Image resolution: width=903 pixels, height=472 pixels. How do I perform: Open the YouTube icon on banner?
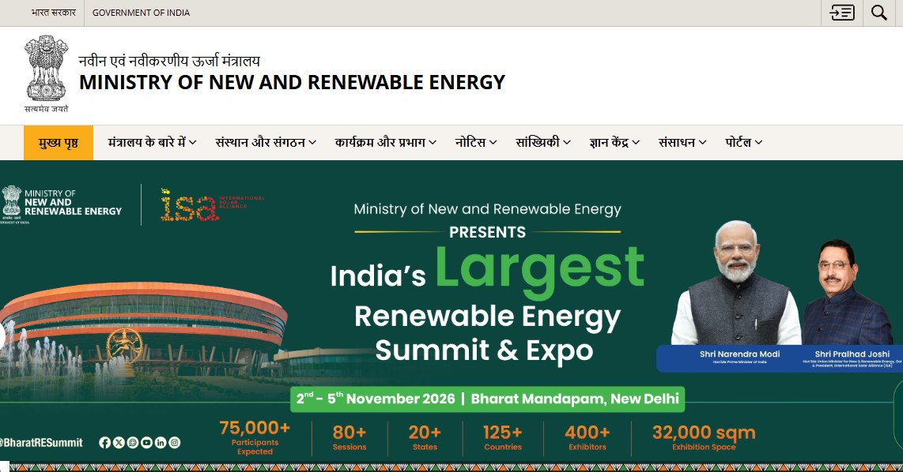(x=146, y=442)
